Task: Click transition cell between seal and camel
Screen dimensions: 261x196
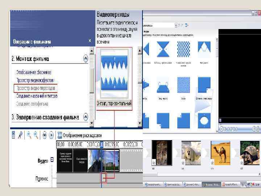Action: (206, 153)
